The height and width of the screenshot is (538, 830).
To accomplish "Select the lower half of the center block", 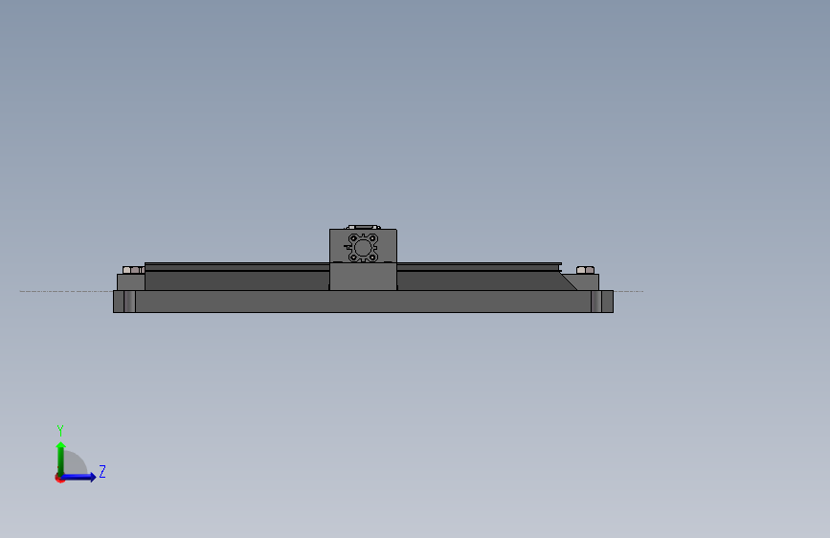I will [363, 277].
